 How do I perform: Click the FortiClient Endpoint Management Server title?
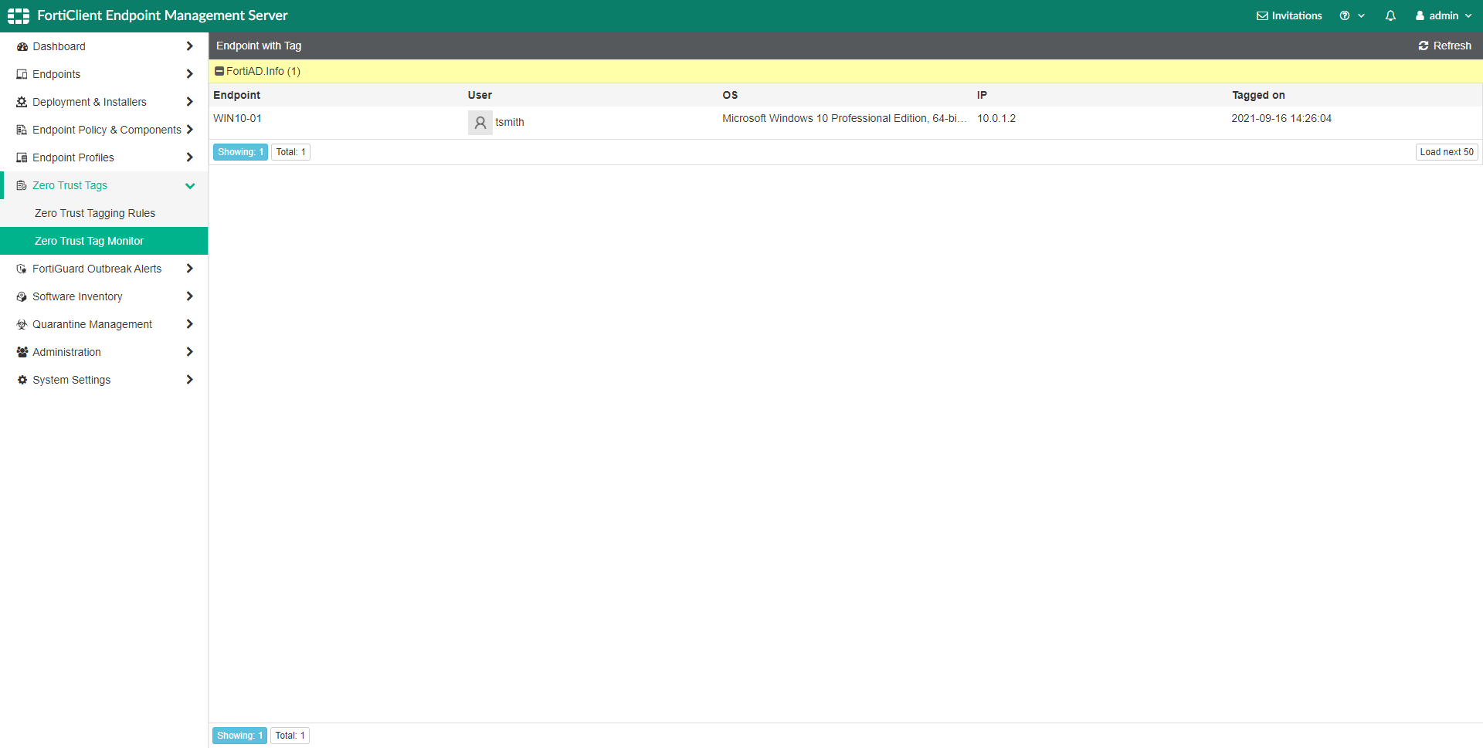[162, 15]
